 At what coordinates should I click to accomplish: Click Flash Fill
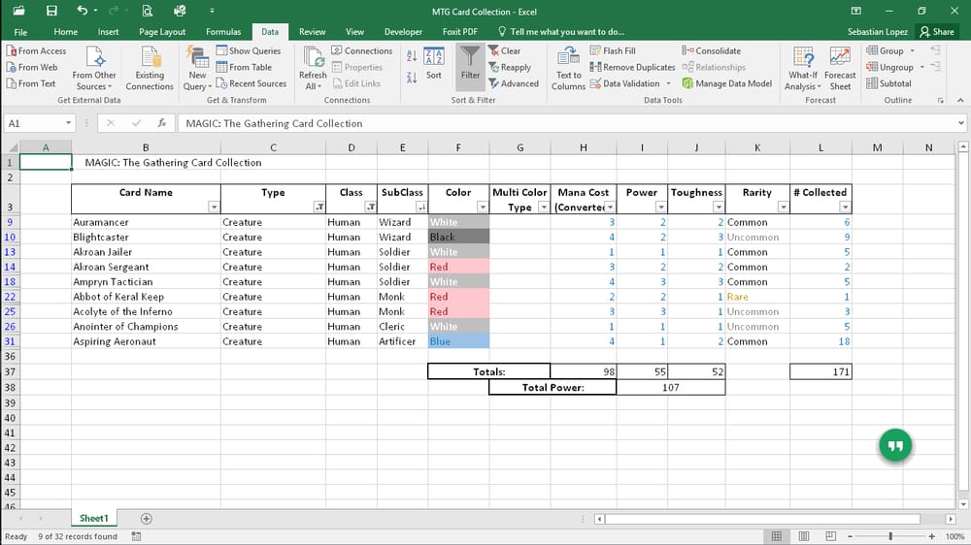pos(613,50)
